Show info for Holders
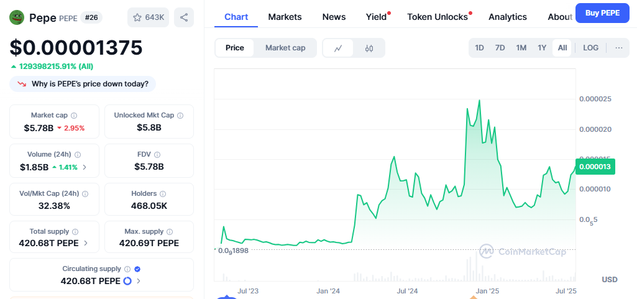Image resolution: width=637 pixels, height=299 pixels. [x=163, y=194]
